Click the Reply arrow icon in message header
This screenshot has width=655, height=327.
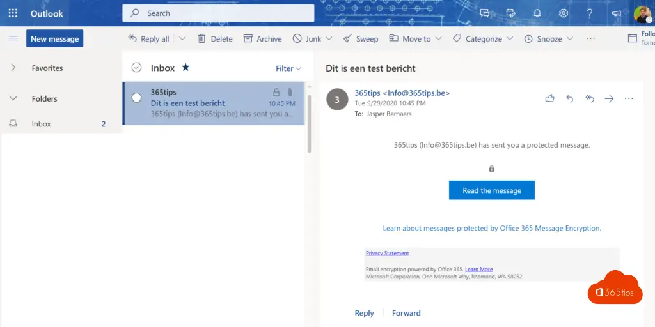click(x=570, y=98)
